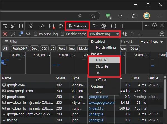Filter requests by CSS type
The height and width of the screenshot is (124, 167).
44,49
